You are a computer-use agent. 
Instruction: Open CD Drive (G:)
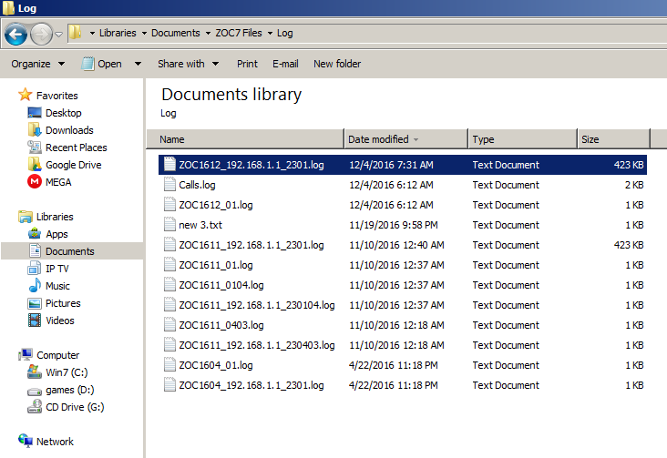(66, 407)
